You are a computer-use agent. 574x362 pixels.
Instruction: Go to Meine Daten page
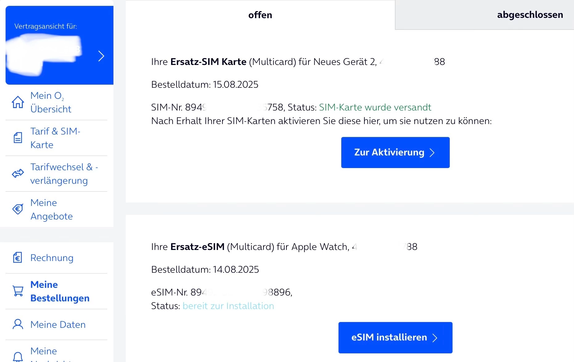pyautogui.click(x=58, y=324)
